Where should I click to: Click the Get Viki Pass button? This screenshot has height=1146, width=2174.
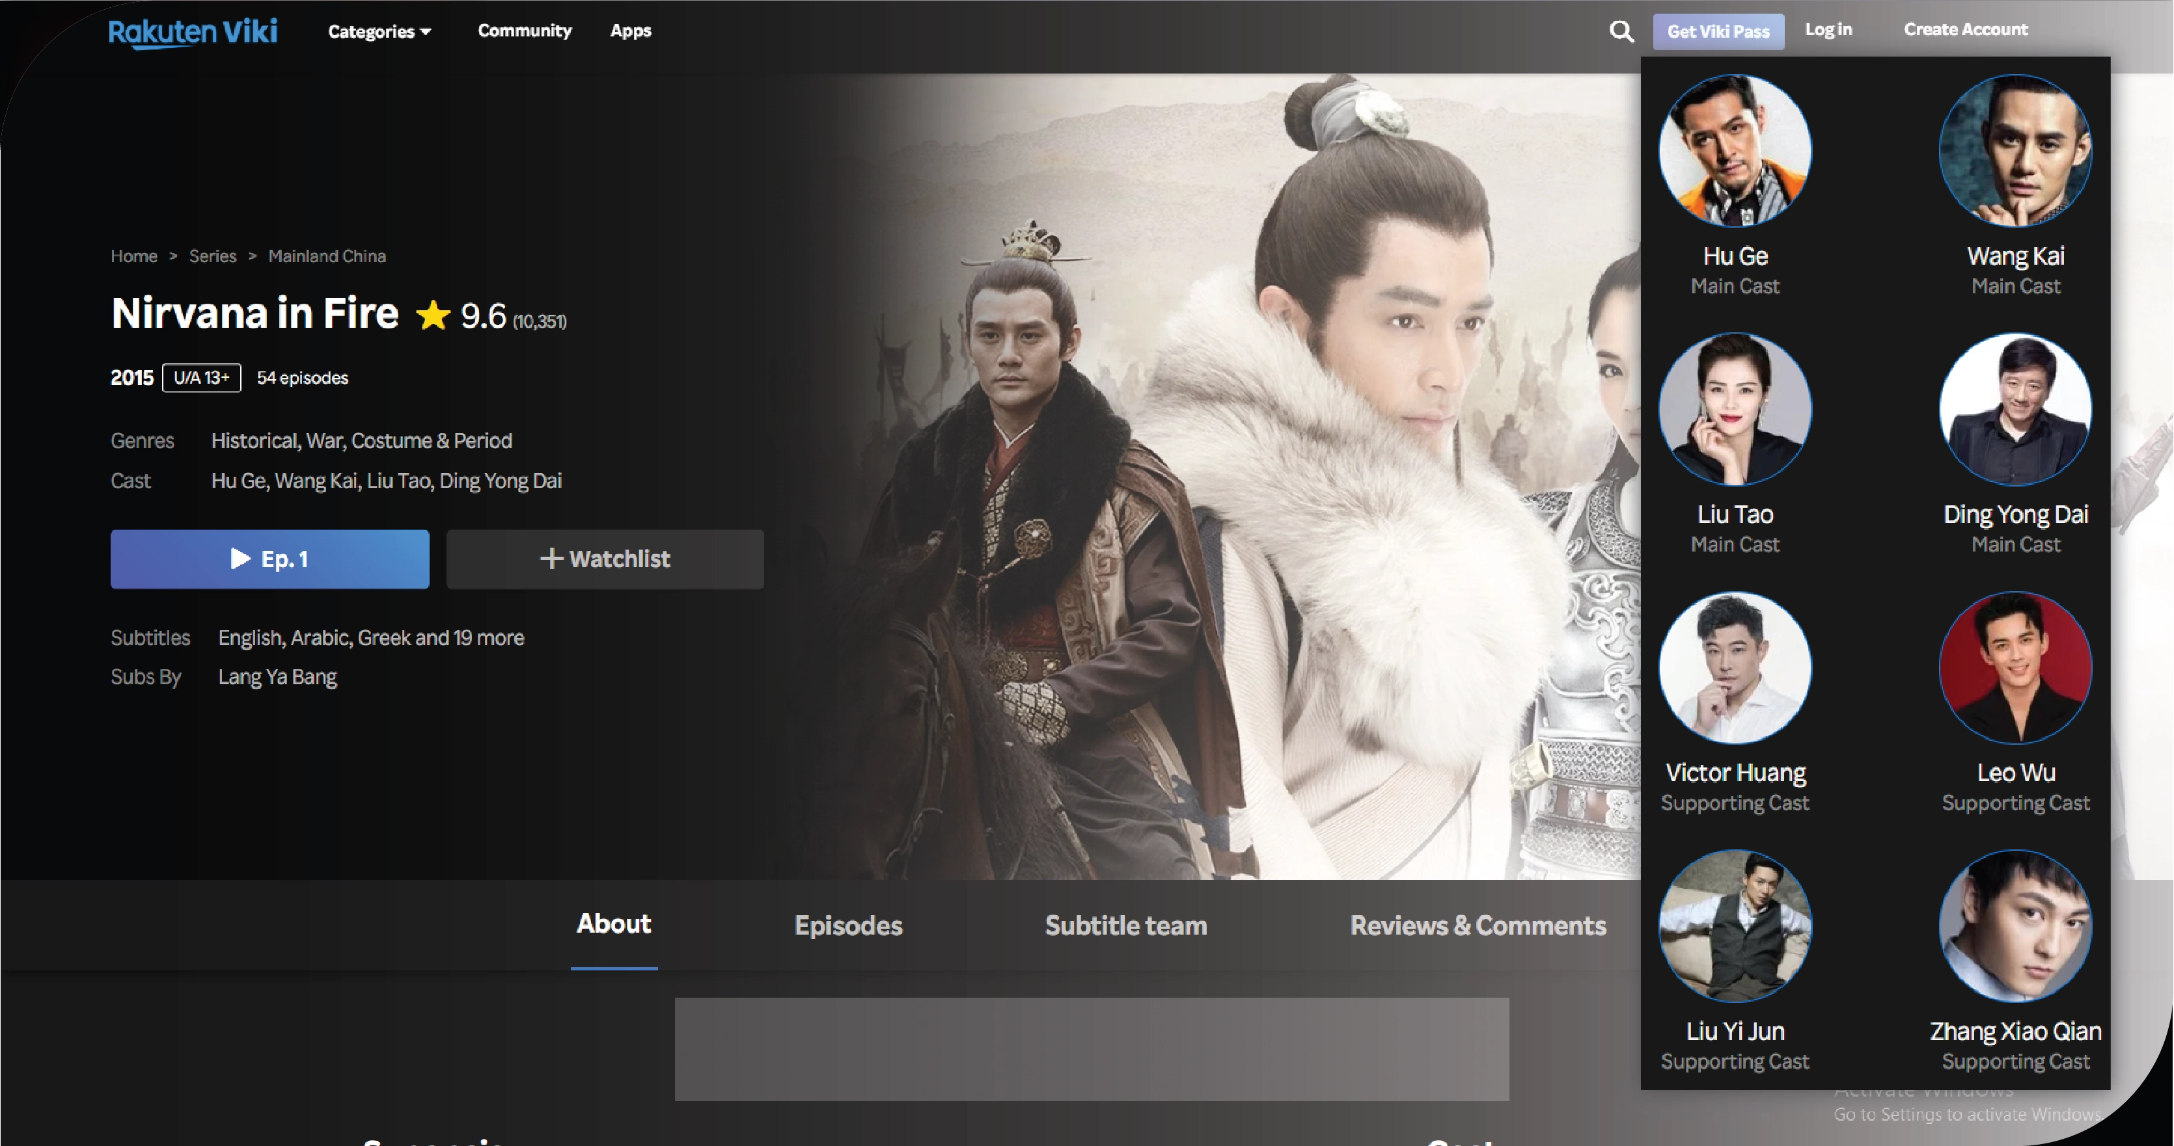[1718, 32]
